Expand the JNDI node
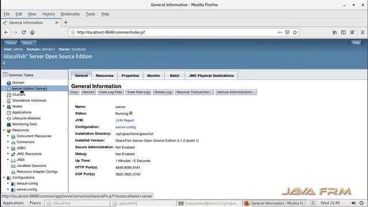The width and height of the screenshot is (368, 207). click(8, 160)
